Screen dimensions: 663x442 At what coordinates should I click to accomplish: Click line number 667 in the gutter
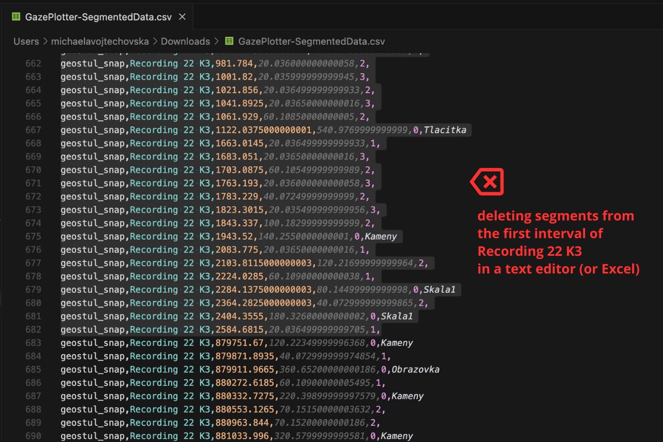(33, 130)
